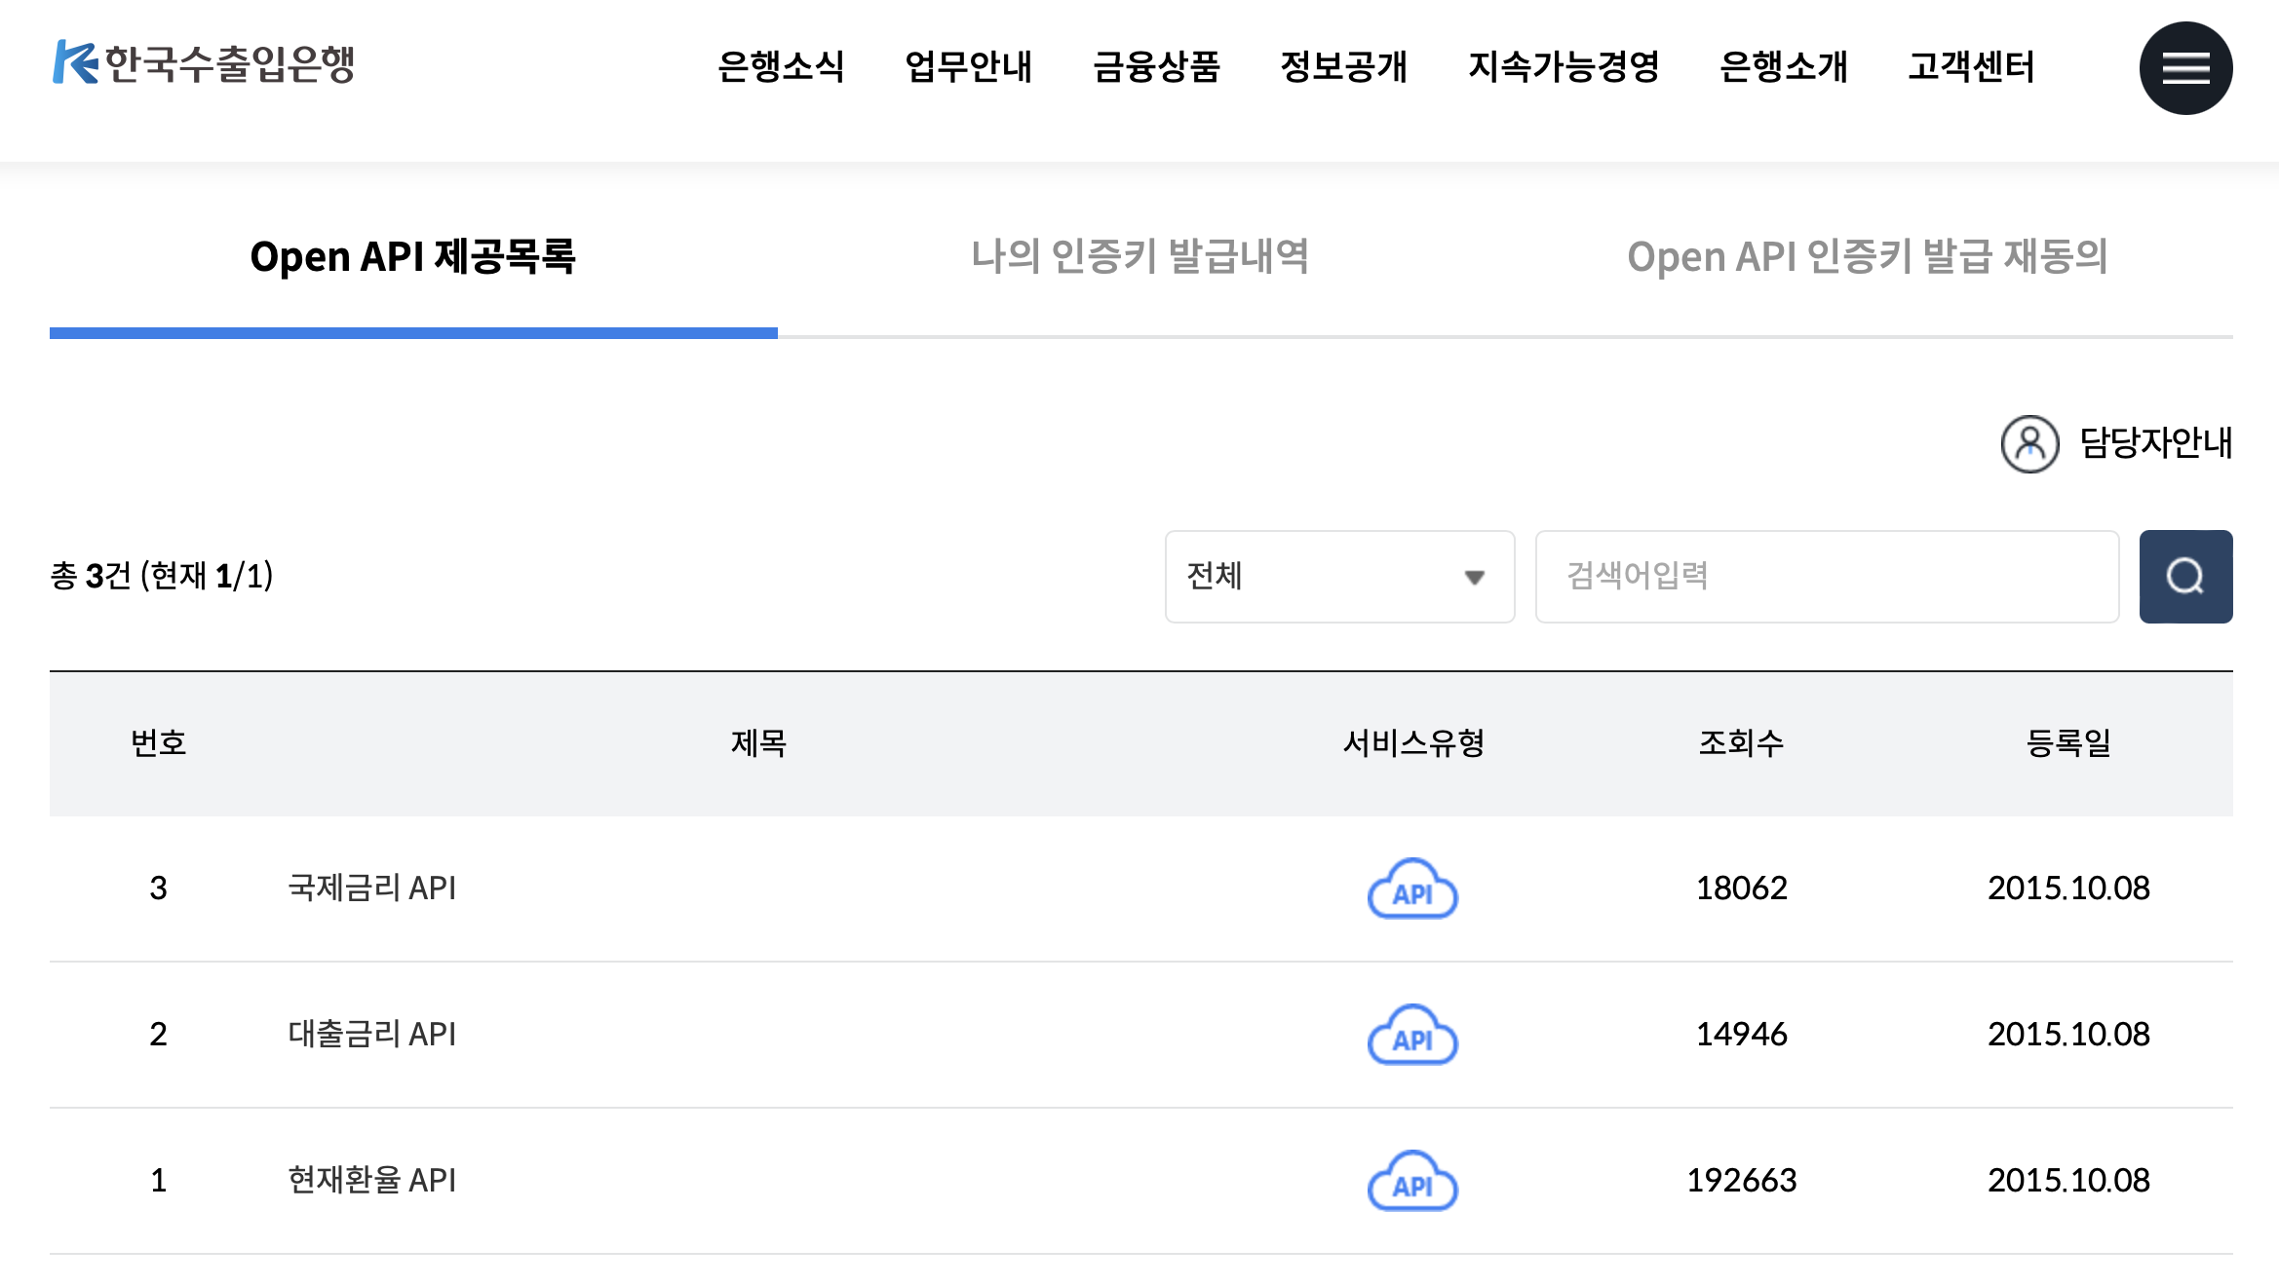2279x1286 pixels.
Task: Open the 지속가능경영 menu
Action: pyautogui.click(x=1564, y=66)
